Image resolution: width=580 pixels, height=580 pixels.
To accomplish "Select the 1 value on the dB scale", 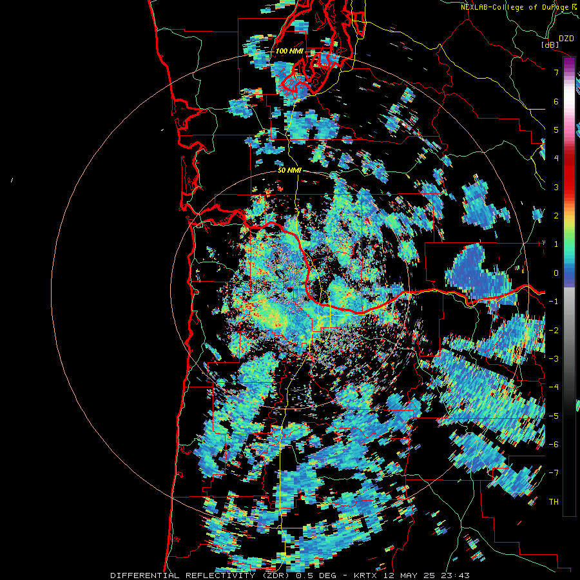I will tap(556, 244).
